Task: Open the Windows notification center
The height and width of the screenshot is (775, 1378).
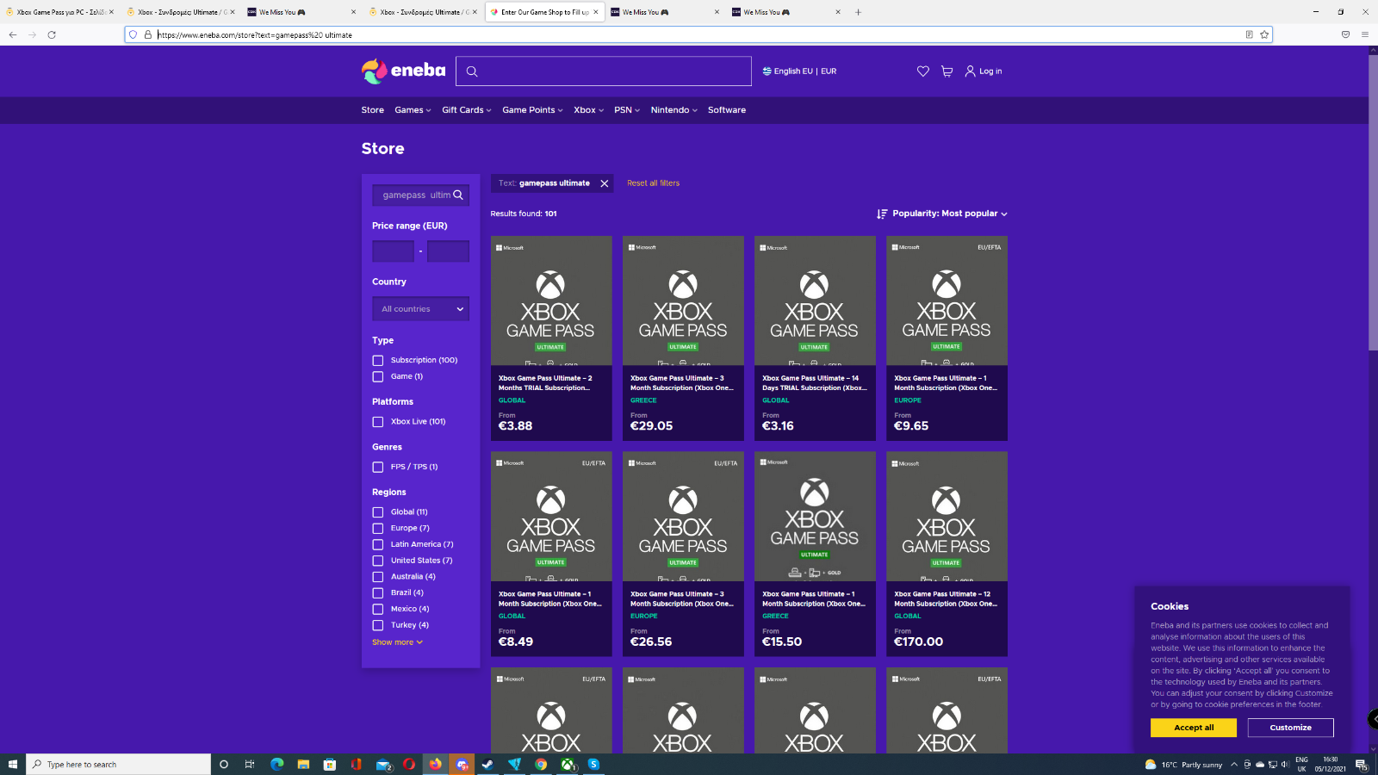Action: (1362, 764)
